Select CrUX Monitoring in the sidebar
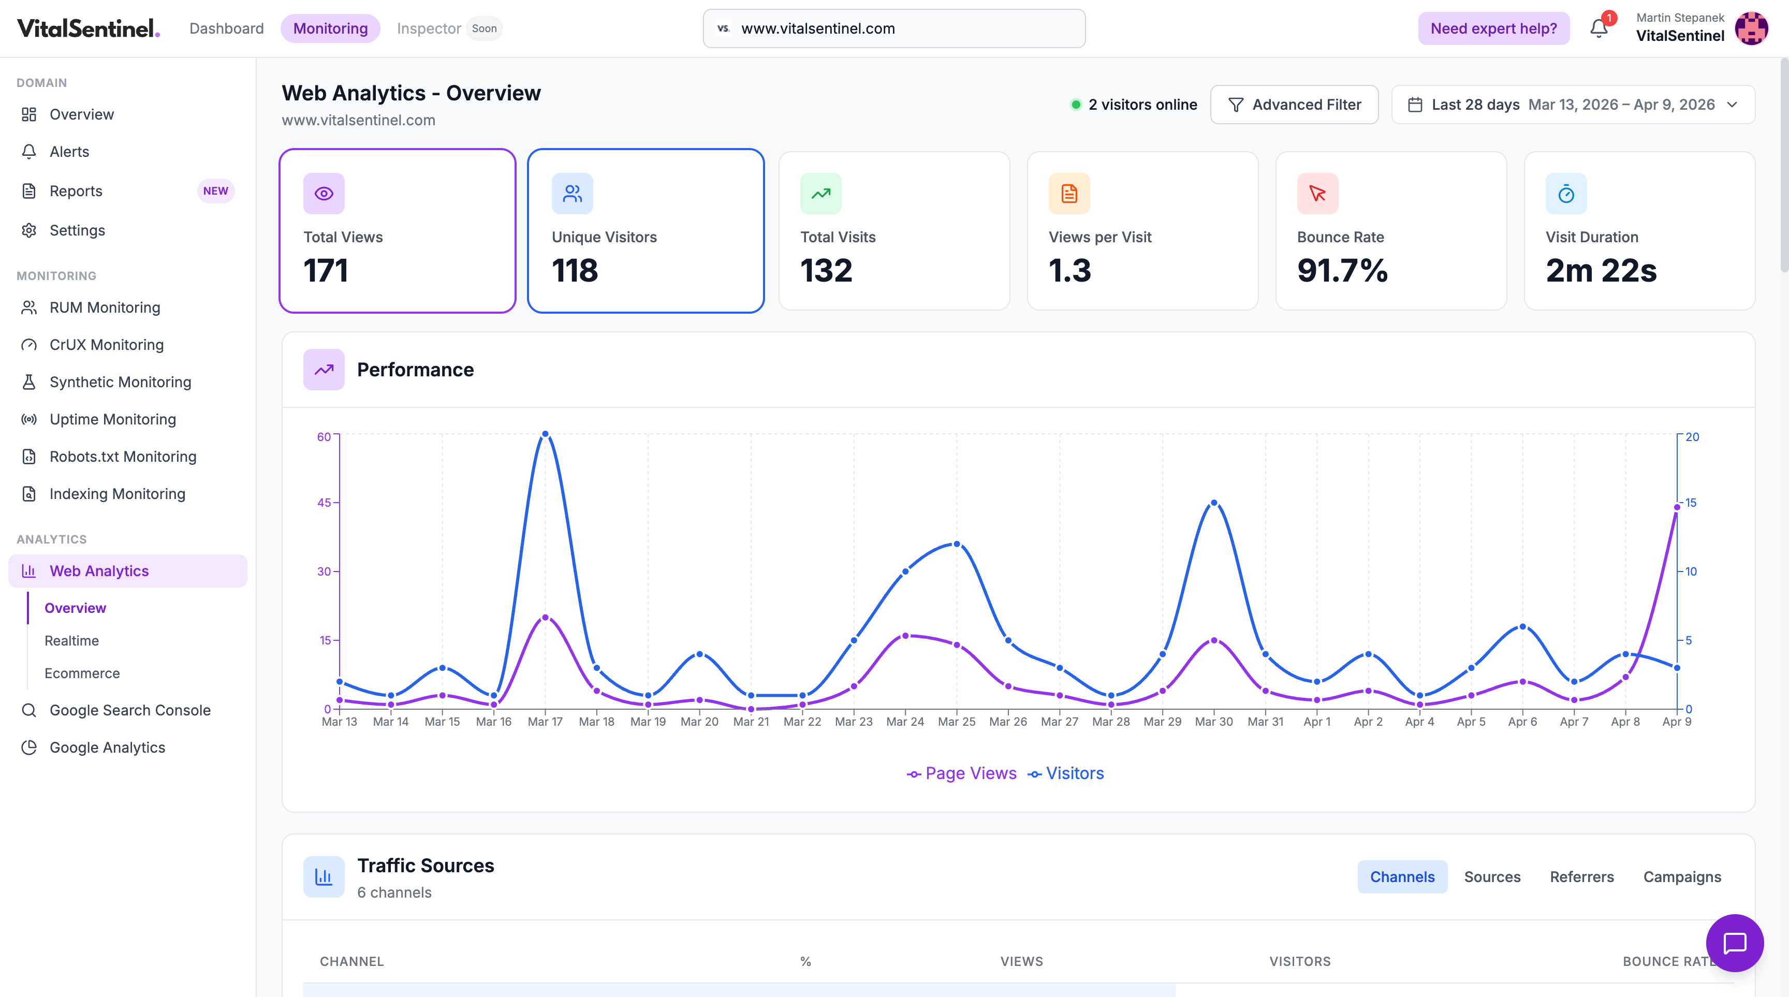Viewport: 1789px width, 997px height. pos(107,344)
